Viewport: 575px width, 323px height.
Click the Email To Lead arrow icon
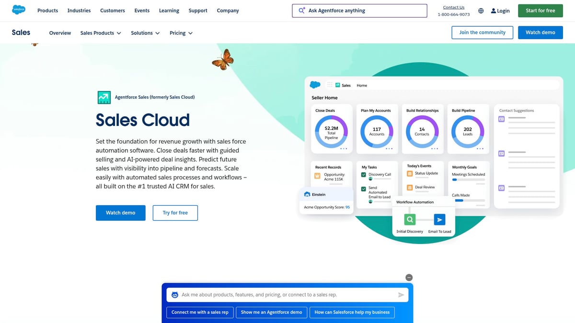(x=439, y=220)
